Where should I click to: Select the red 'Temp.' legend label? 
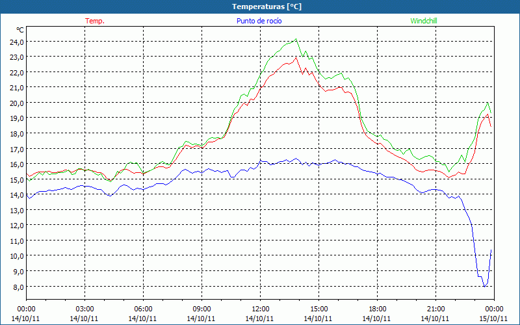(95, 21)
